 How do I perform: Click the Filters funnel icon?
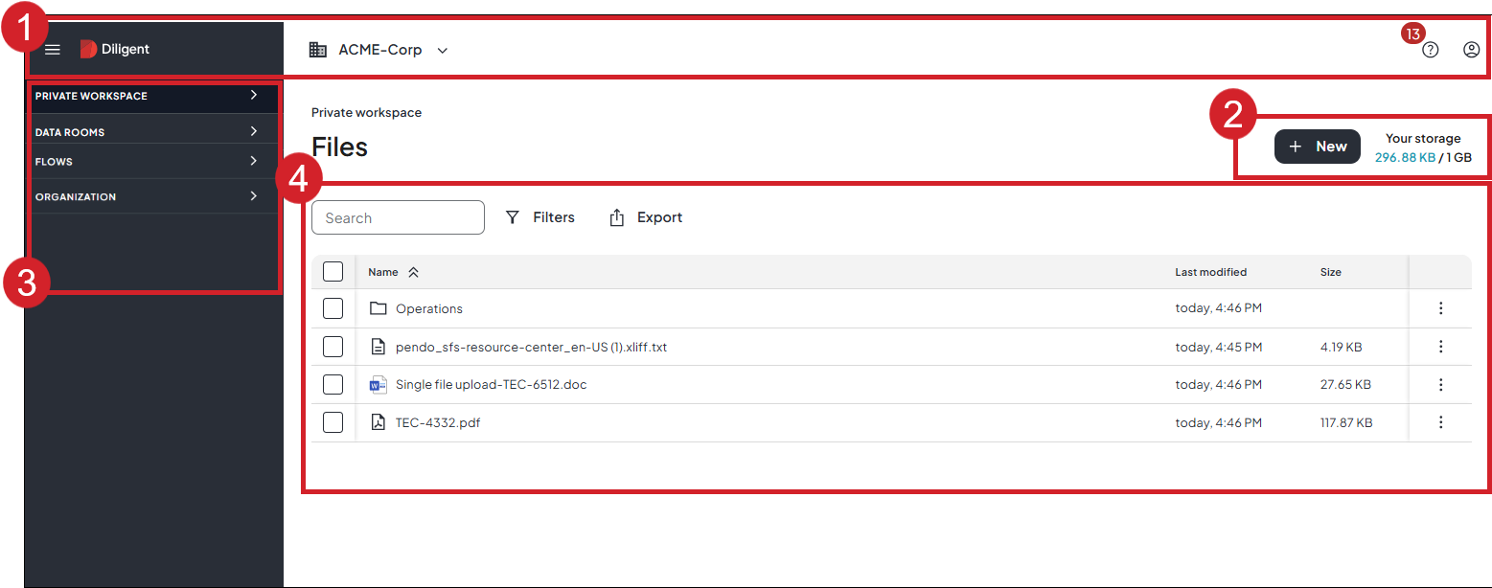[513, 217]
